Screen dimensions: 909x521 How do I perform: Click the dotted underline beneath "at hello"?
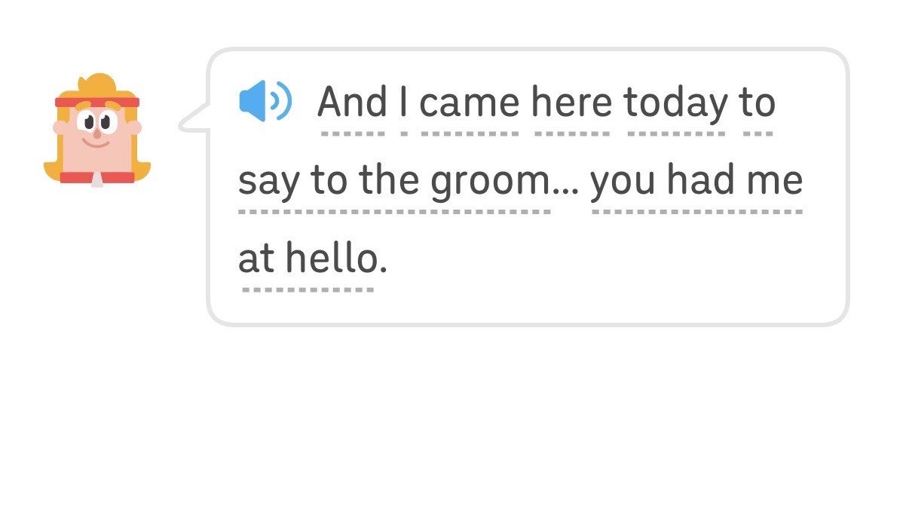click(x=308, y=289)
